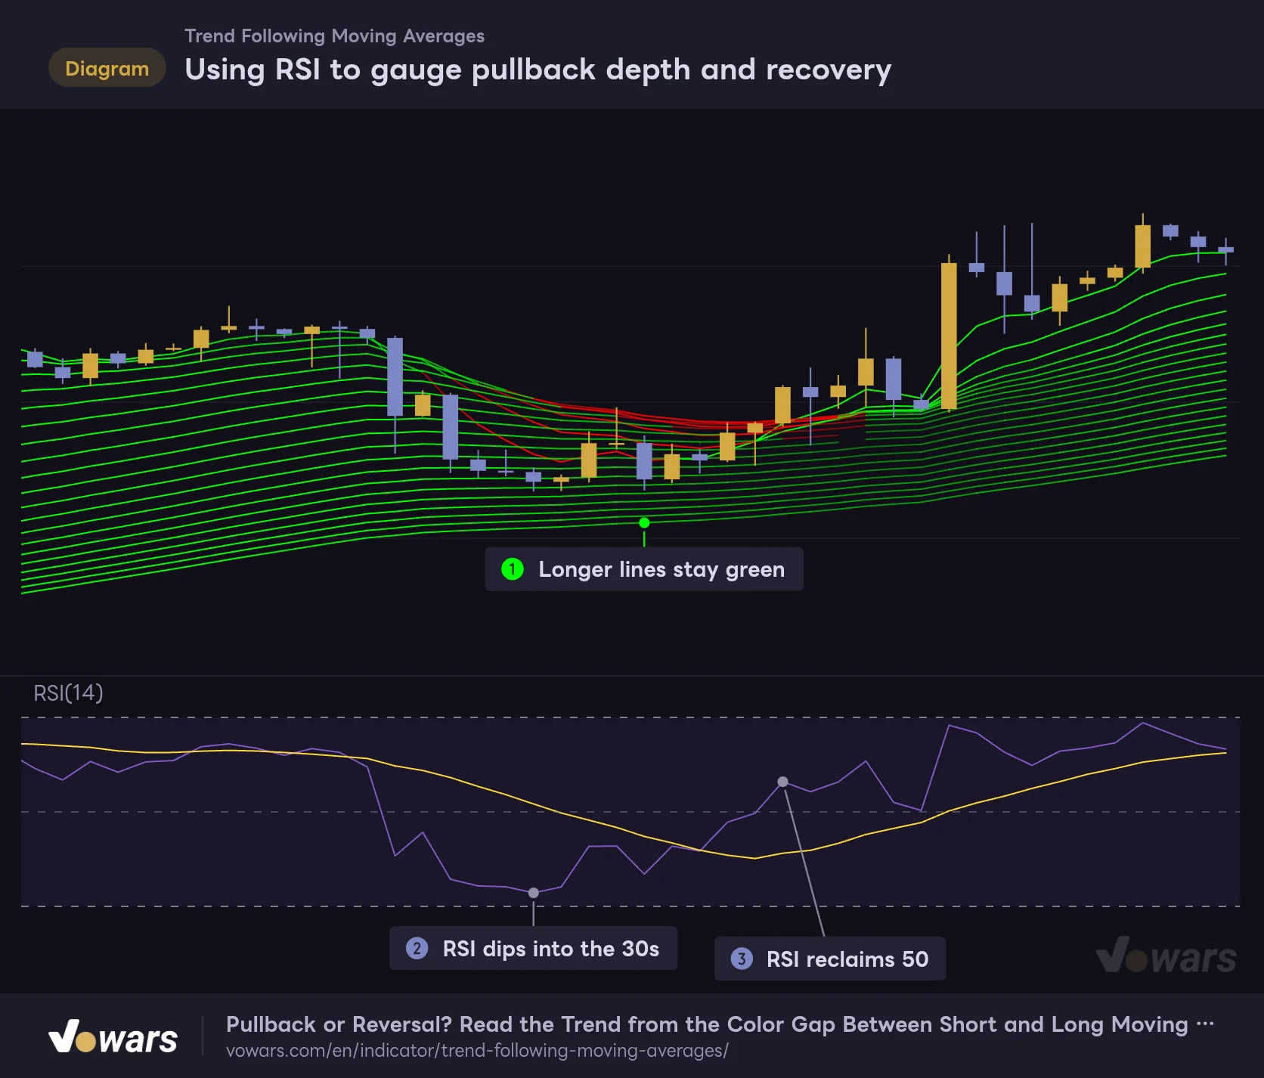Screen dimensions: 1264x1078
Task: Click the 'Pullback or Reversal?' article title
Action: tap(720, 1024)
